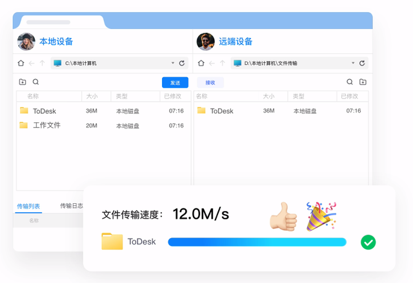Select the 工作文件 folder in local list
This screenshot has width=413, height=283.
point(103,125)
